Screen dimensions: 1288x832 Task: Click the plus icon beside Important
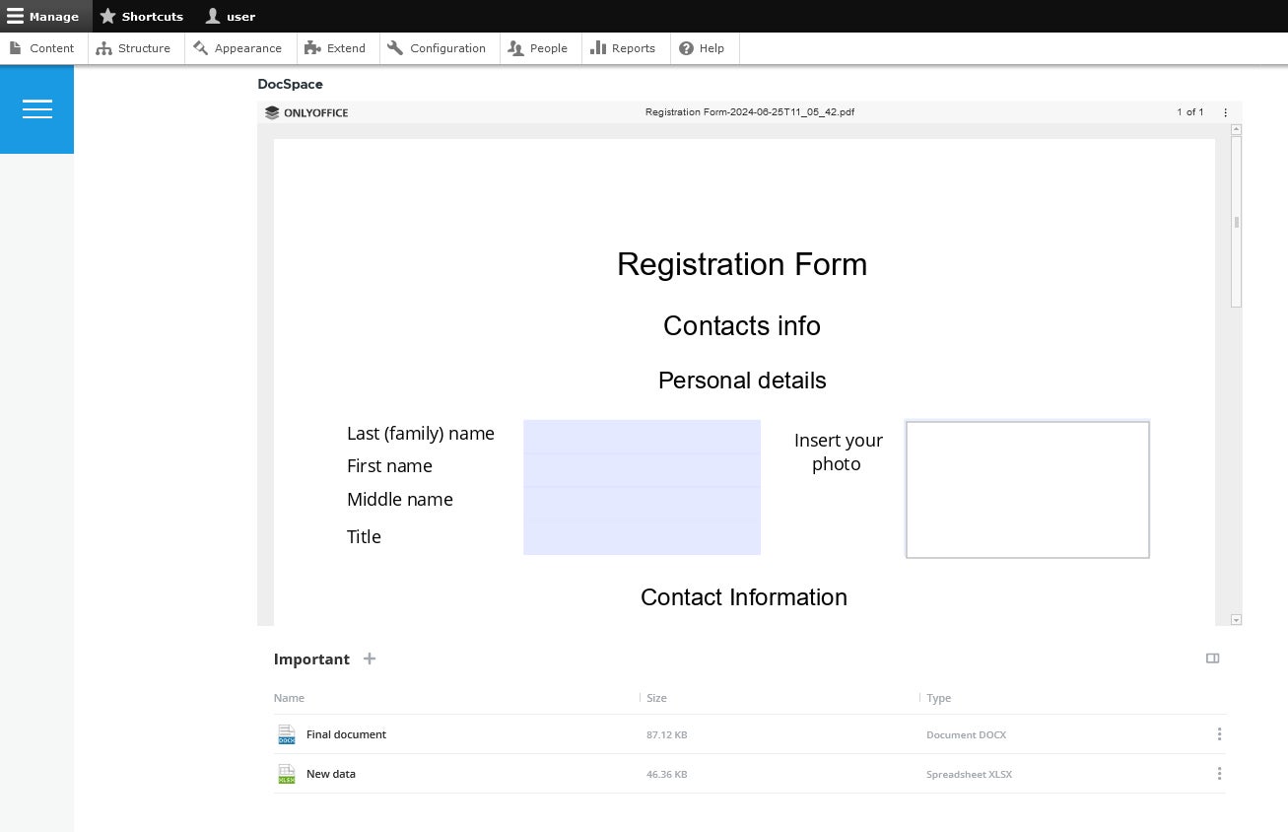click(x=370, y=659)
